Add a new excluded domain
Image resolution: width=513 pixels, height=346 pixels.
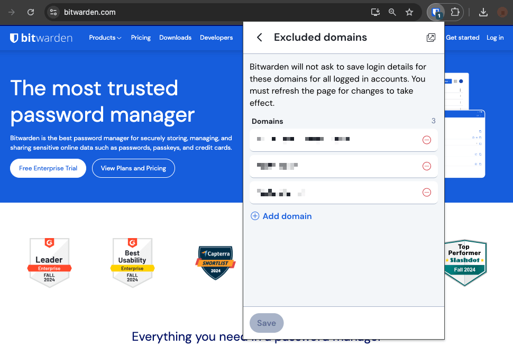(281, 216)
